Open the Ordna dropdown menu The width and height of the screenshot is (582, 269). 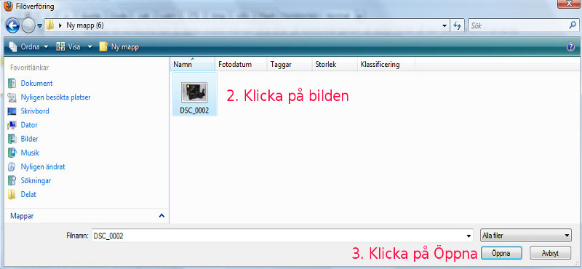(x=28, y=47)
